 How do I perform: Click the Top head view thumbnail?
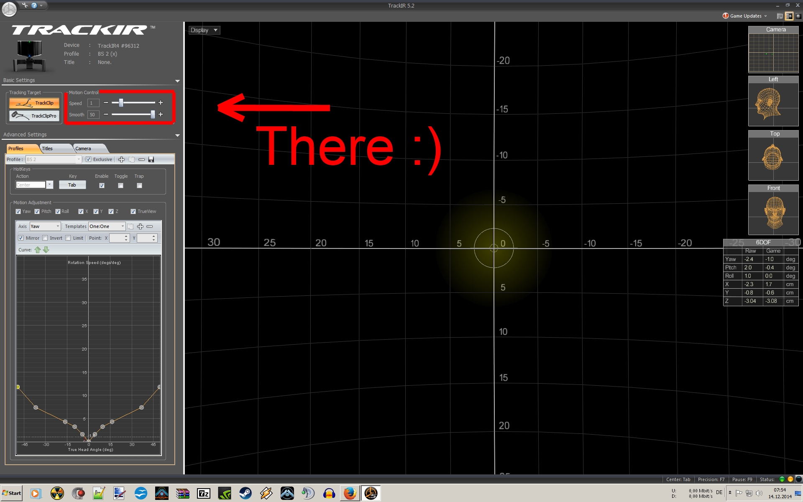(773, 155)
